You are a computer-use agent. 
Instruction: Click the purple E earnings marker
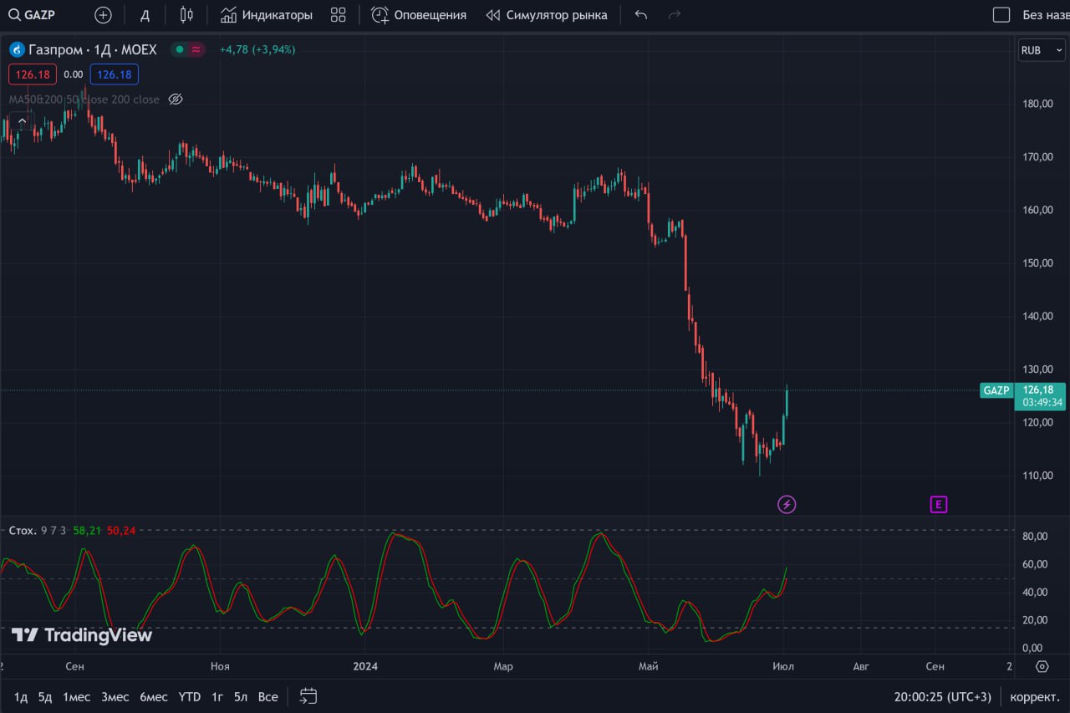939,504
